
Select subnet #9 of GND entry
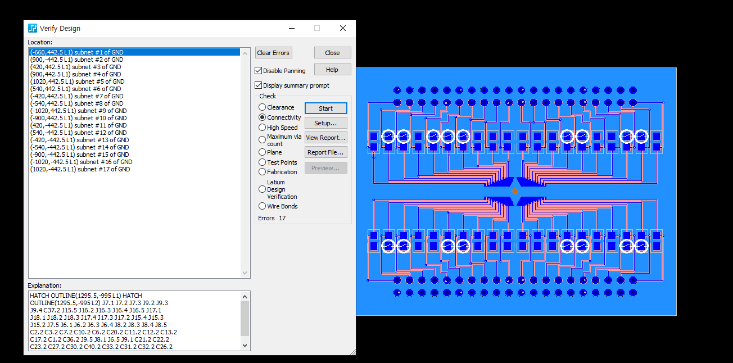point(78,111)
